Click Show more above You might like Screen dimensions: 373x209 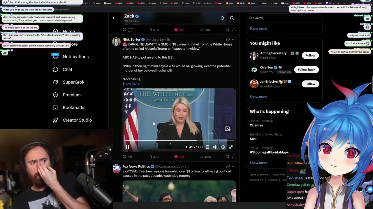point(258,28)
